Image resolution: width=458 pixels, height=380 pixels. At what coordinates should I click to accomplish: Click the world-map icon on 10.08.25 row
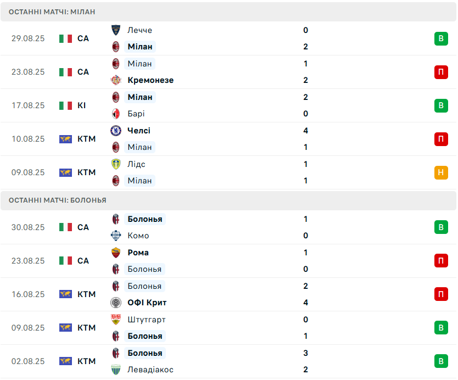66,139
